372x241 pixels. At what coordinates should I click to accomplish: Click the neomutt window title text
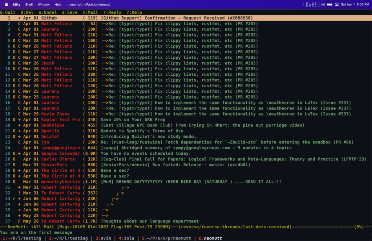(x=88, y=4)
